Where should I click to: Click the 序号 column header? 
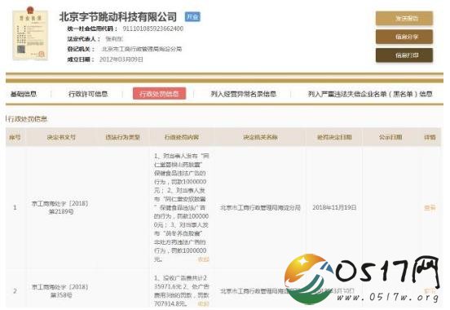pos(15,137)
